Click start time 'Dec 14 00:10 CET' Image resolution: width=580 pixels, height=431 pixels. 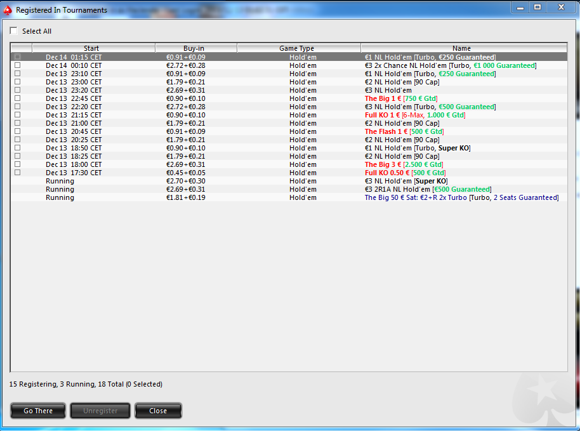click(74, 65)
